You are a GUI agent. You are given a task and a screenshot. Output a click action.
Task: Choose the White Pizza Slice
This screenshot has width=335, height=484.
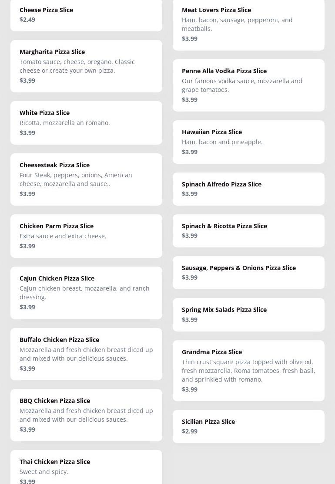coord(86,122)
